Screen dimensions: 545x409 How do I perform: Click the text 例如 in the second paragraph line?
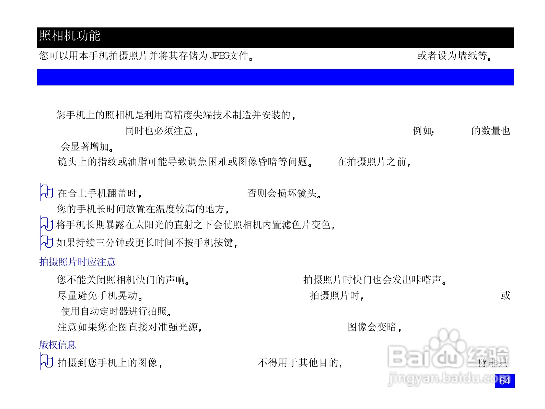tap(423, 131)
